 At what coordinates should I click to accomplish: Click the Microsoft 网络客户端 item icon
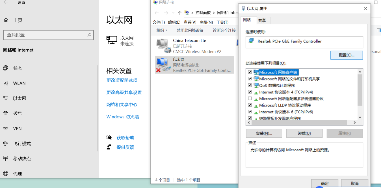256,72
